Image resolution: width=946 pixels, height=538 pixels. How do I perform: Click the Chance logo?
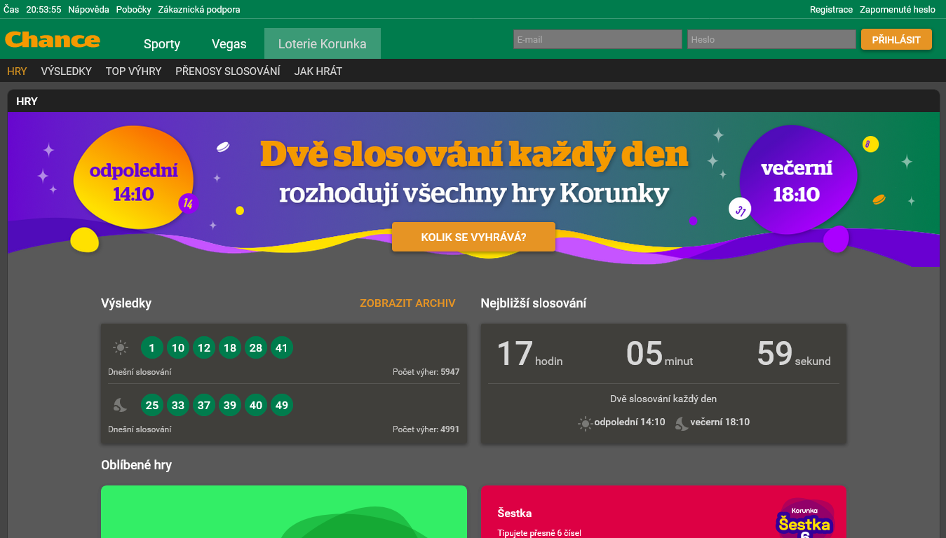point(53,40)
